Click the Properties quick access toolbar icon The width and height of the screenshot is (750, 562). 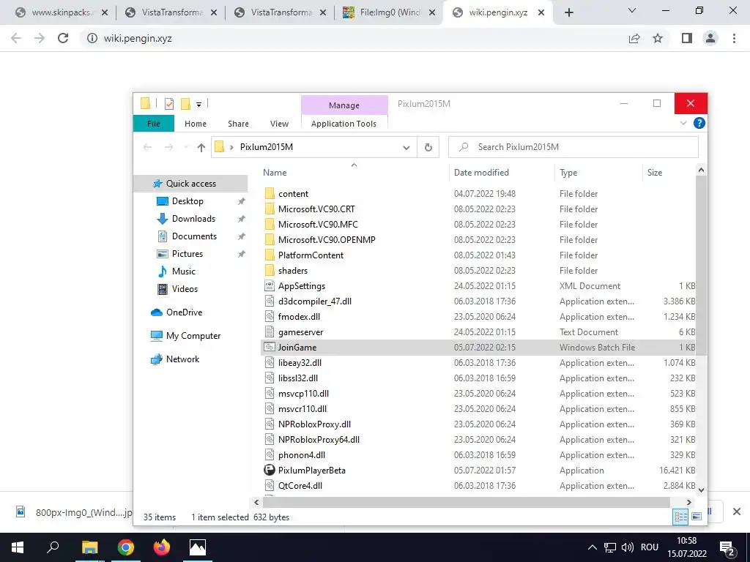169,104
